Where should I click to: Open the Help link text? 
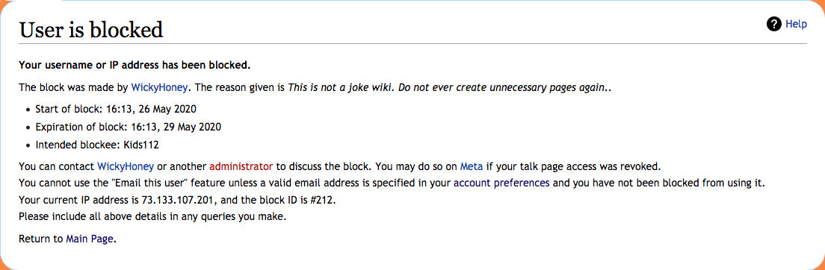796,24
